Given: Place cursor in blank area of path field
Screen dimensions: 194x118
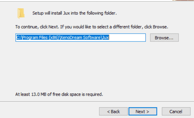Looking at the screenshot, I should point(127,38).
